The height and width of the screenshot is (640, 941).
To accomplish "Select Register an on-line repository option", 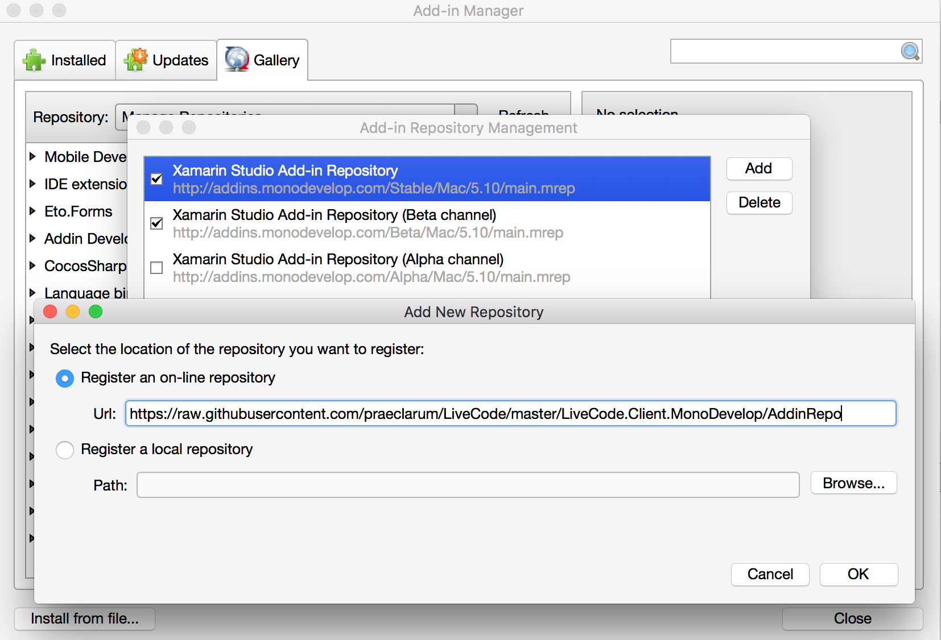I will point(65,378).
